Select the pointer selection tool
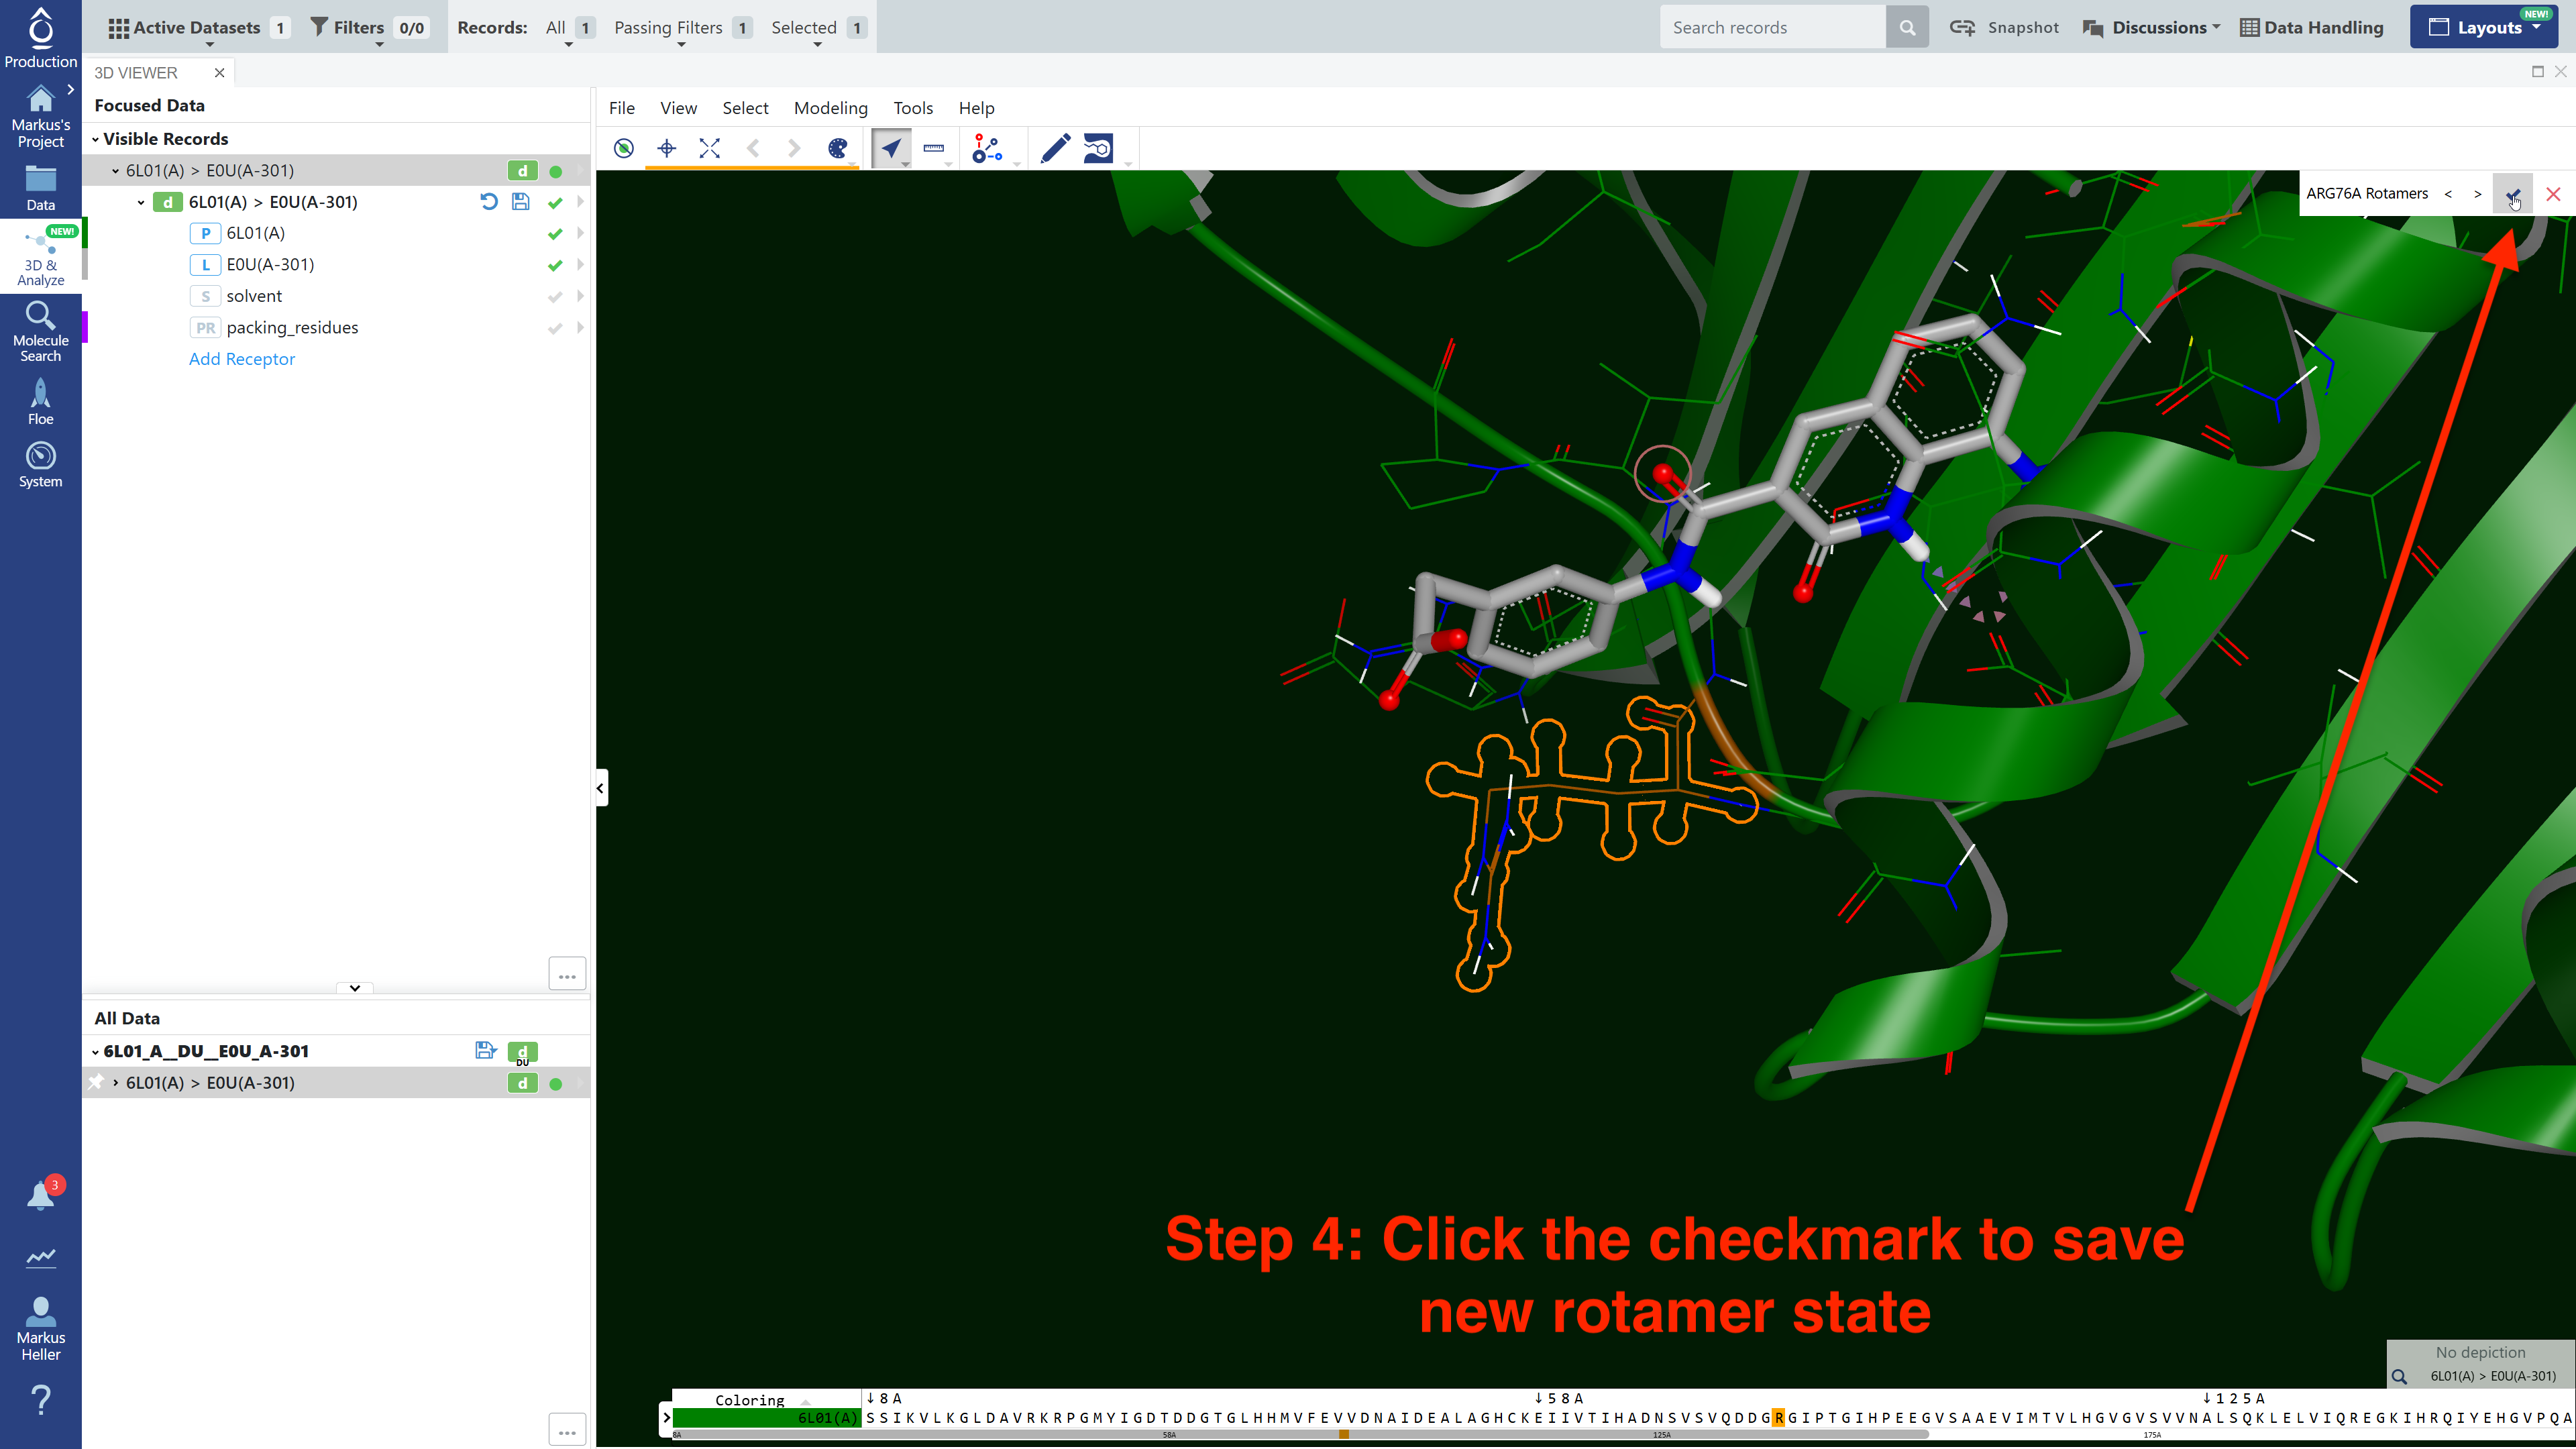Image resolution: width=2576 pixels, height=1449 pixels. click(891, 149)
